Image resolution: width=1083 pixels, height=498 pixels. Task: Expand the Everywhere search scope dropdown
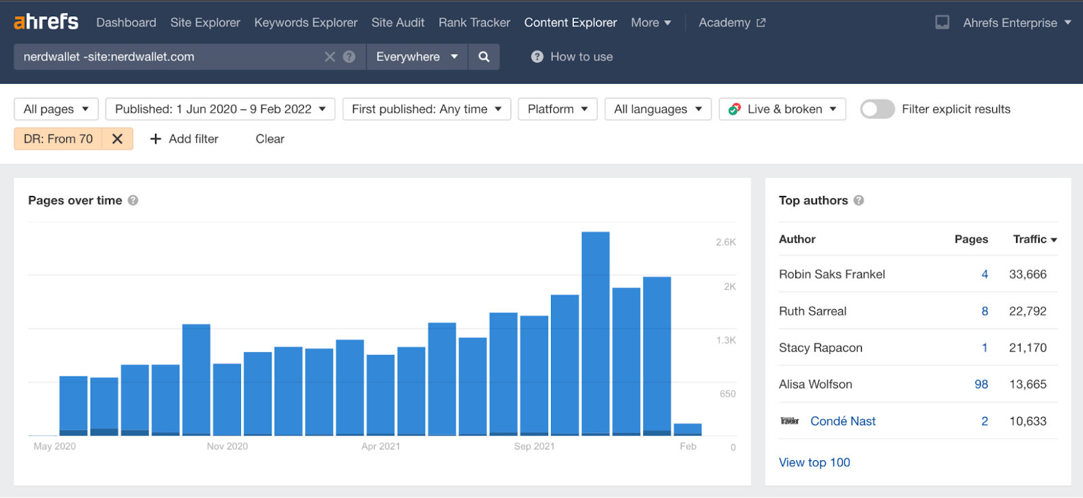(x=416, y=57)
